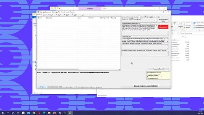Click the target links text box
This screenshot has height=115, width=204.
[145, 54]
